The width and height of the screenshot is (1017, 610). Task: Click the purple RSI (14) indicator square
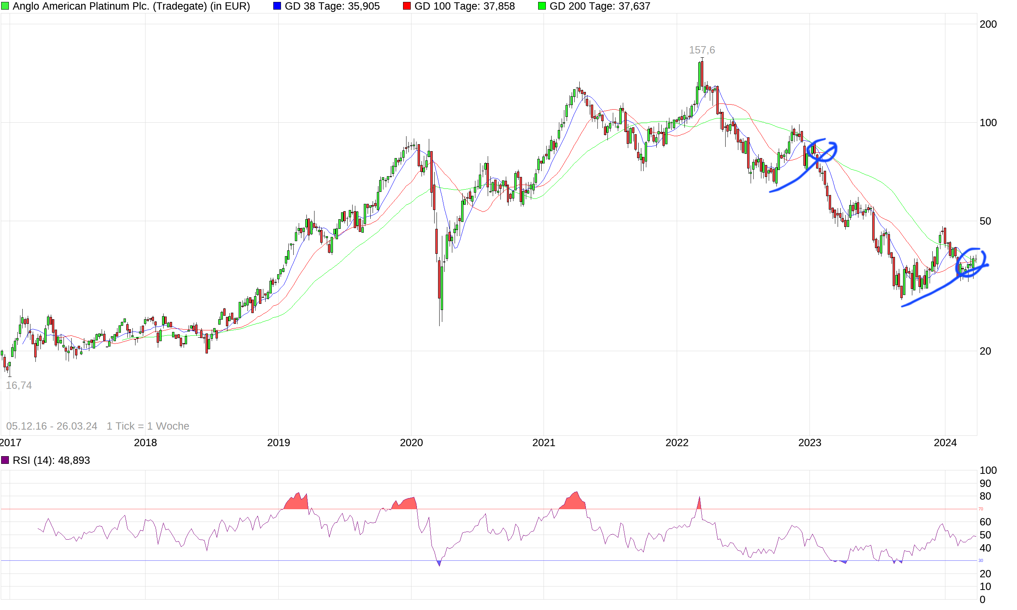[x=5, y=460]
